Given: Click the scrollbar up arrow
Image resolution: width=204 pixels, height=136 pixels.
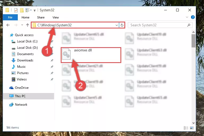Looking at the screenshot, I should [x=193, y=32].
